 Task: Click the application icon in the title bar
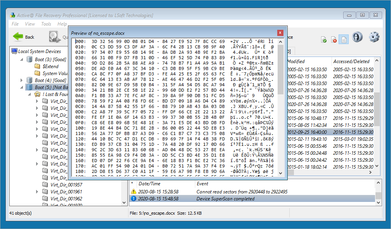[x=12, y=15]
